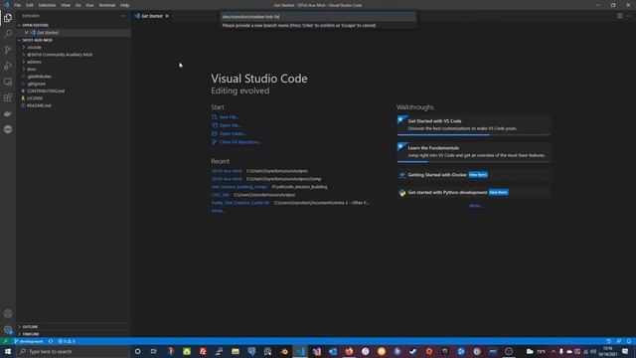Open the File menu
636x358 pixels.
tap(18, 5)
